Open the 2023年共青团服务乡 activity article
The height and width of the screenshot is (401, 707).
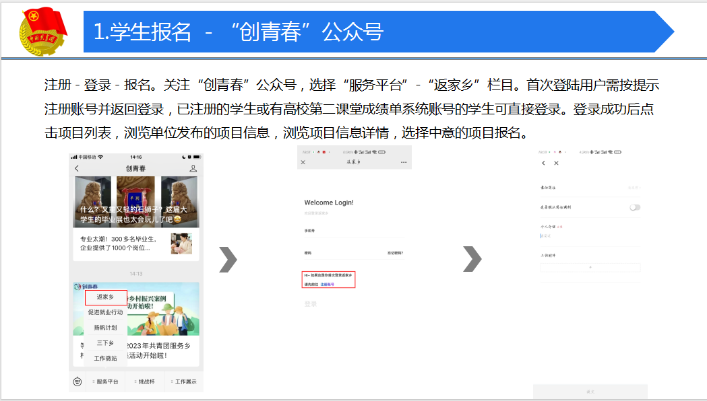(158, 351)
